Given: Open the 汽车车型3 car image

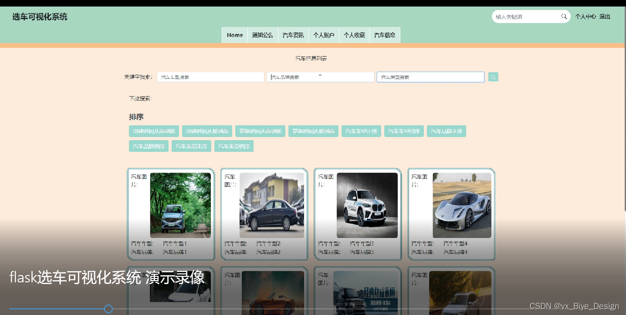Looking at the screenshot, I should (367, 205).
